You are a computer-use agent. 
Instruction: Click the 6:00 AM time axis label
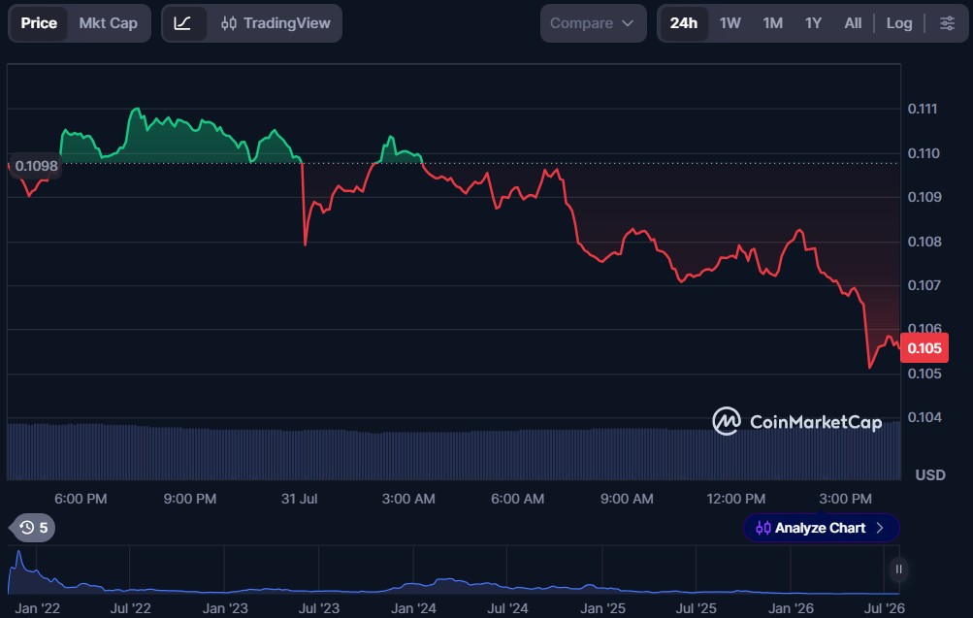click(x=517, y=499)
